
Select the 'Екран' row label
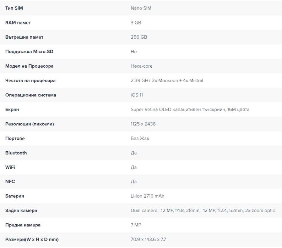(12, 110)
